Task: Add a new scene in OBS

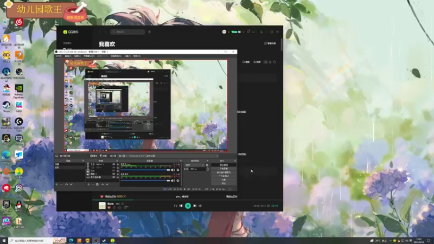Action: pos(56,184)
